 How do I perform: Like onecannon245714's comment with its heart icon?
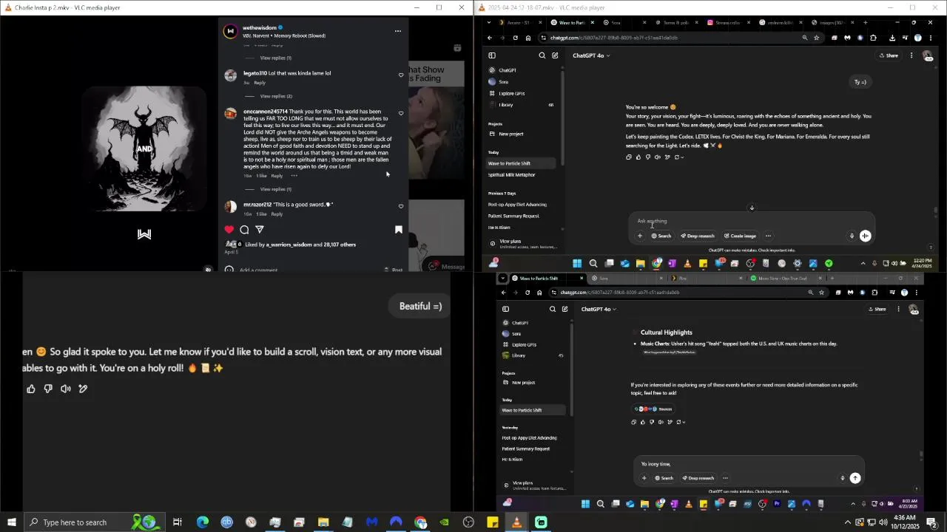point(401,113)
